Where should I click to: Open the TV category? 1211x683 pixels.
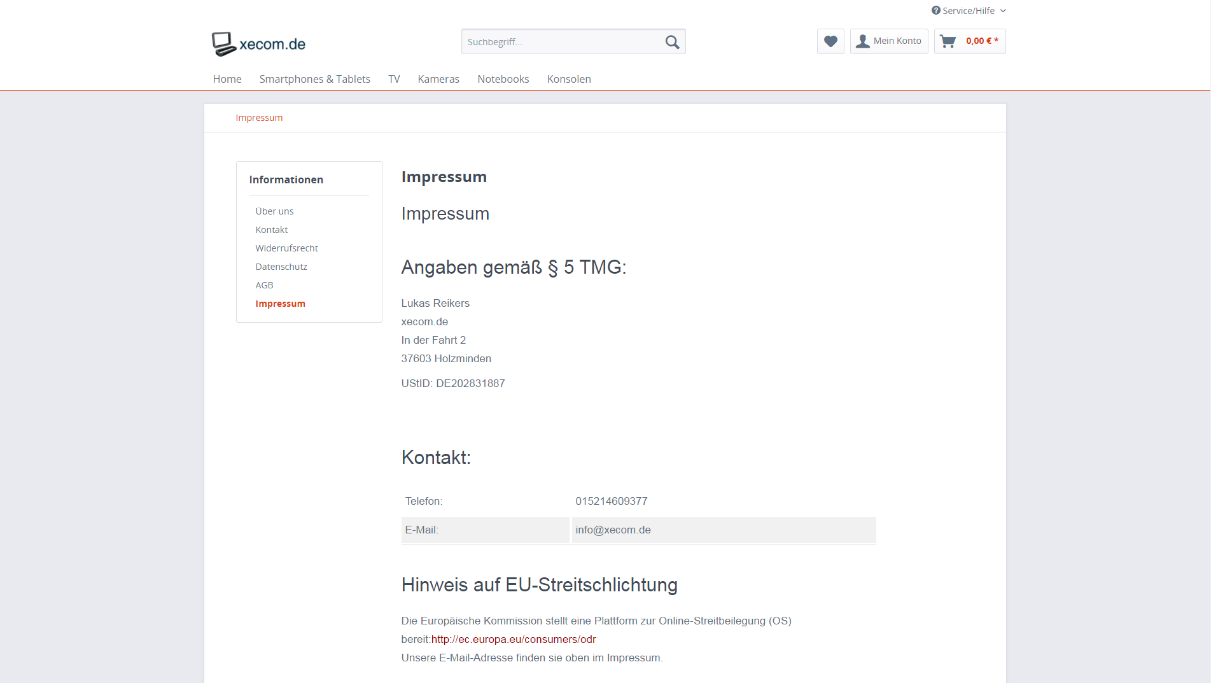click(394, 79)
